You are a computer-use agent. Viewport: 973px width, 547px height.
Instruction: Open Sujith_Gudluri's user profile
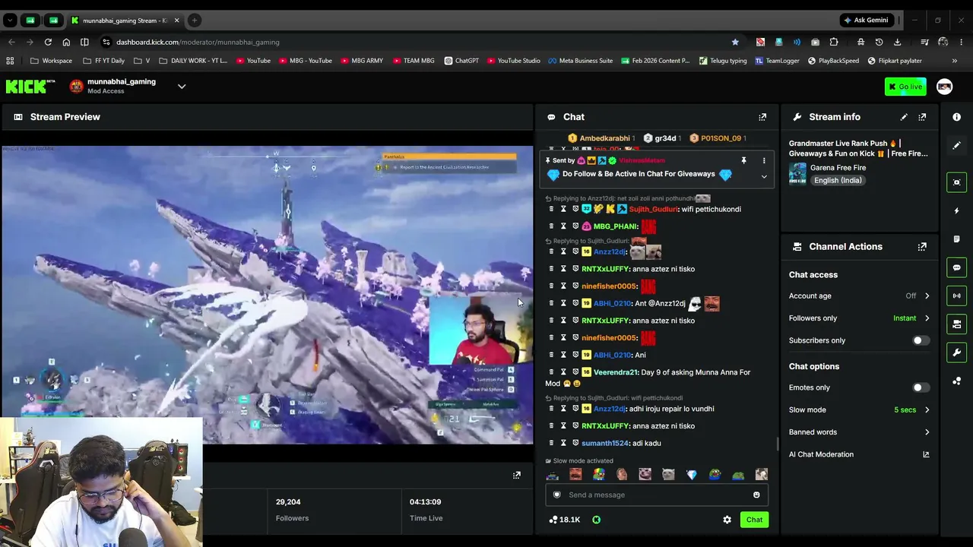click(x=653, y=209)
